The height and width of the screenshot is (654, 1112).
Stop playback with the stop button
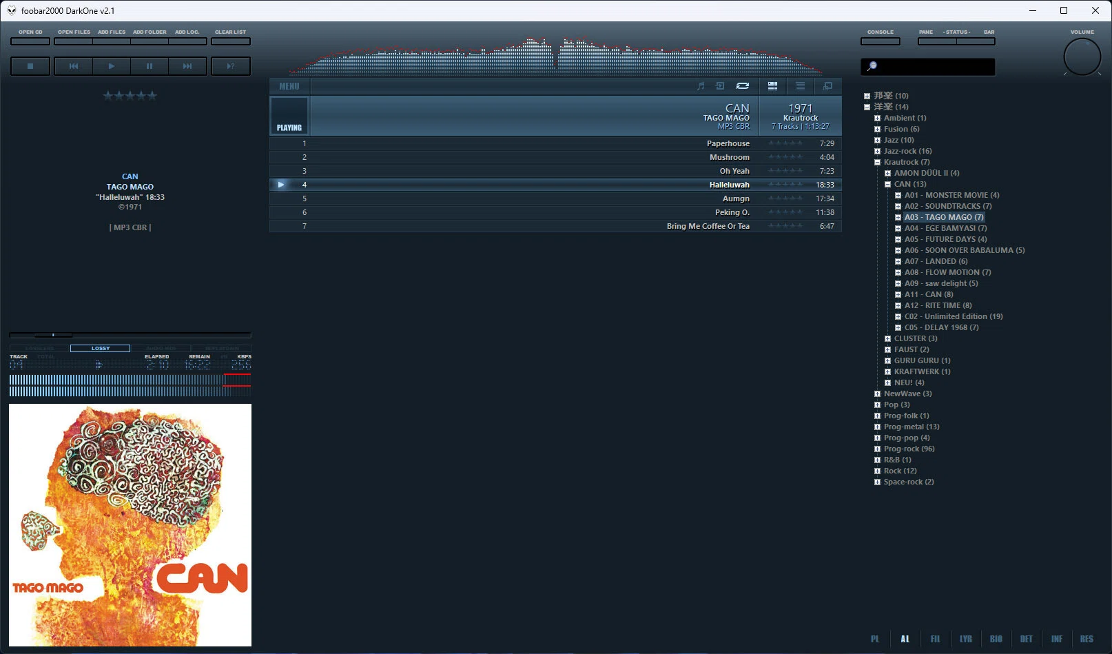point(30,66)
